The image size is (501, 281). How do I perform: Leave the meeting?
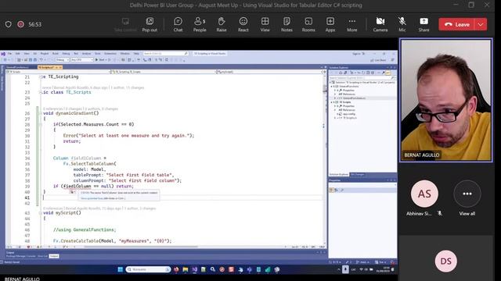pyautogui.click(x=457, y=24)
